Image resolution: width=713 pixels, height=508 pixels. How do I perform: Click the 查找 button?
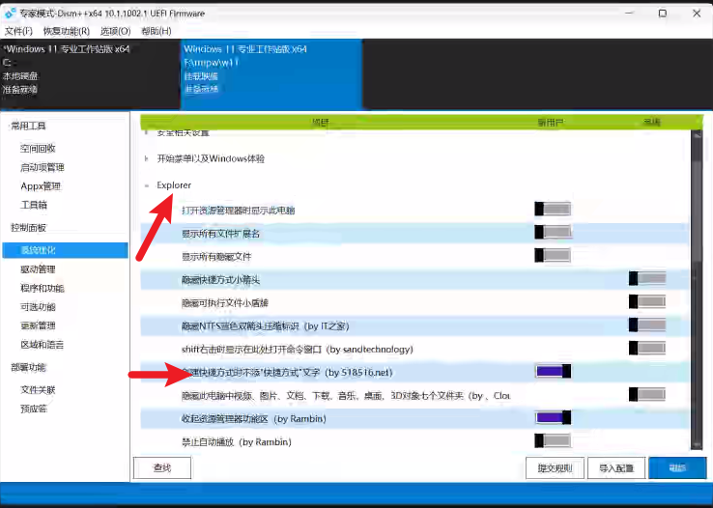pyautogui.click(x=162, y=468)
